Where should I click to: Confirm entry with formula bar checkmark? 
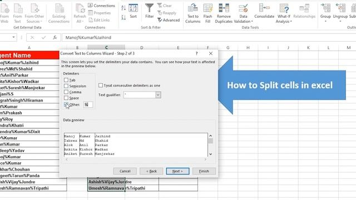tap(43, 37)
